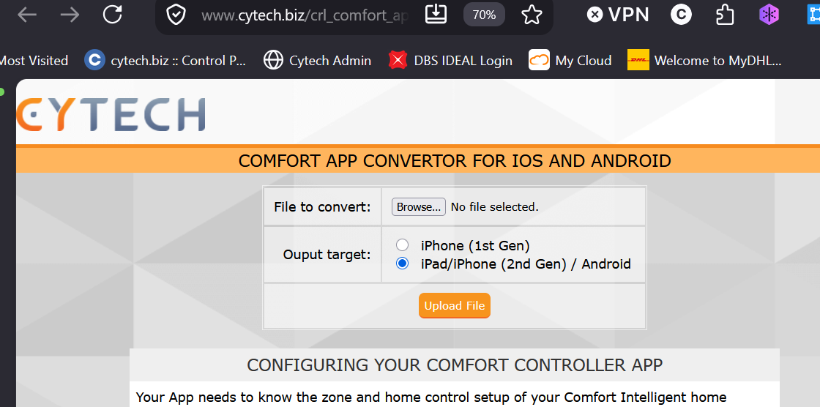The width and height of the screenshot is (820, 407).
Task: Select iPhone (1st Gen) radio button
Action: click(x=402, y=244)
